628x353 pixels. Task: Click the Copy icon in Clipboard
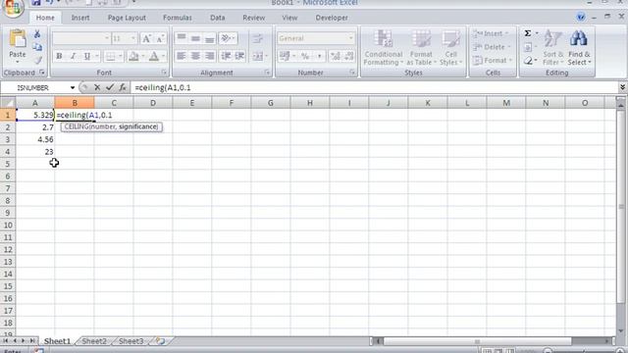[37, 47]
